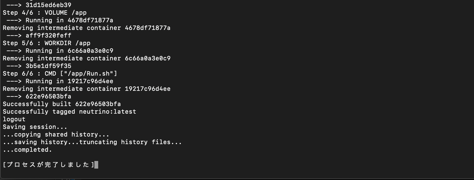Click the 'Successfully tagged neutrino:latest' line
Viewport: 474px width, 180px height.
[x=70, y=112]
